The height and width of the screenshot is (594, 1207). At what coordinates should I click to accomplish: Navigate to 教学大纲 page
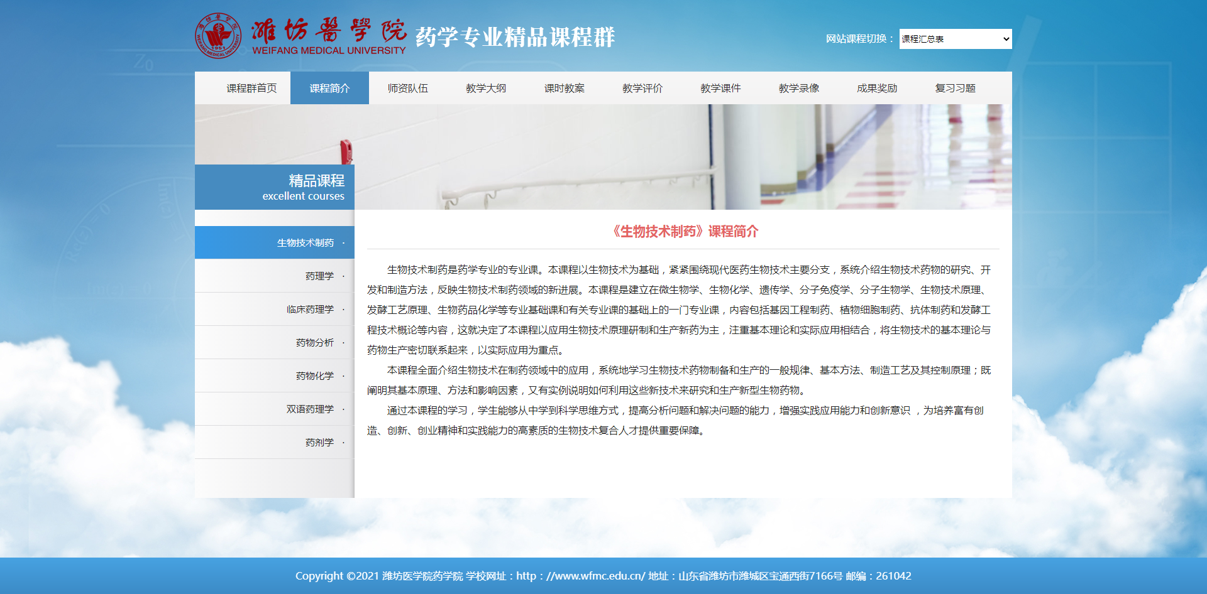tap(485, 89)
